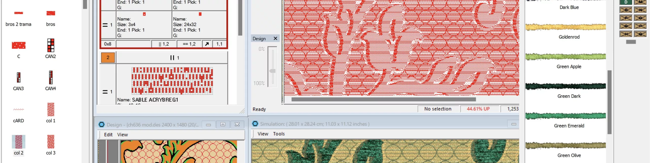
Task: Click the diagonal arrow button beside 1,1
Action: coord(207,44)
